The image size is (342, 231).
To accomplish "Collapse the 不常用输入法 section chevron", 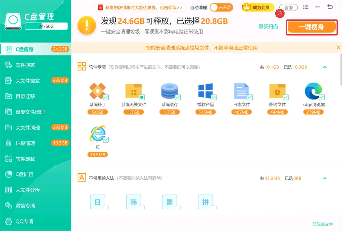I will (x=325, y=178).
